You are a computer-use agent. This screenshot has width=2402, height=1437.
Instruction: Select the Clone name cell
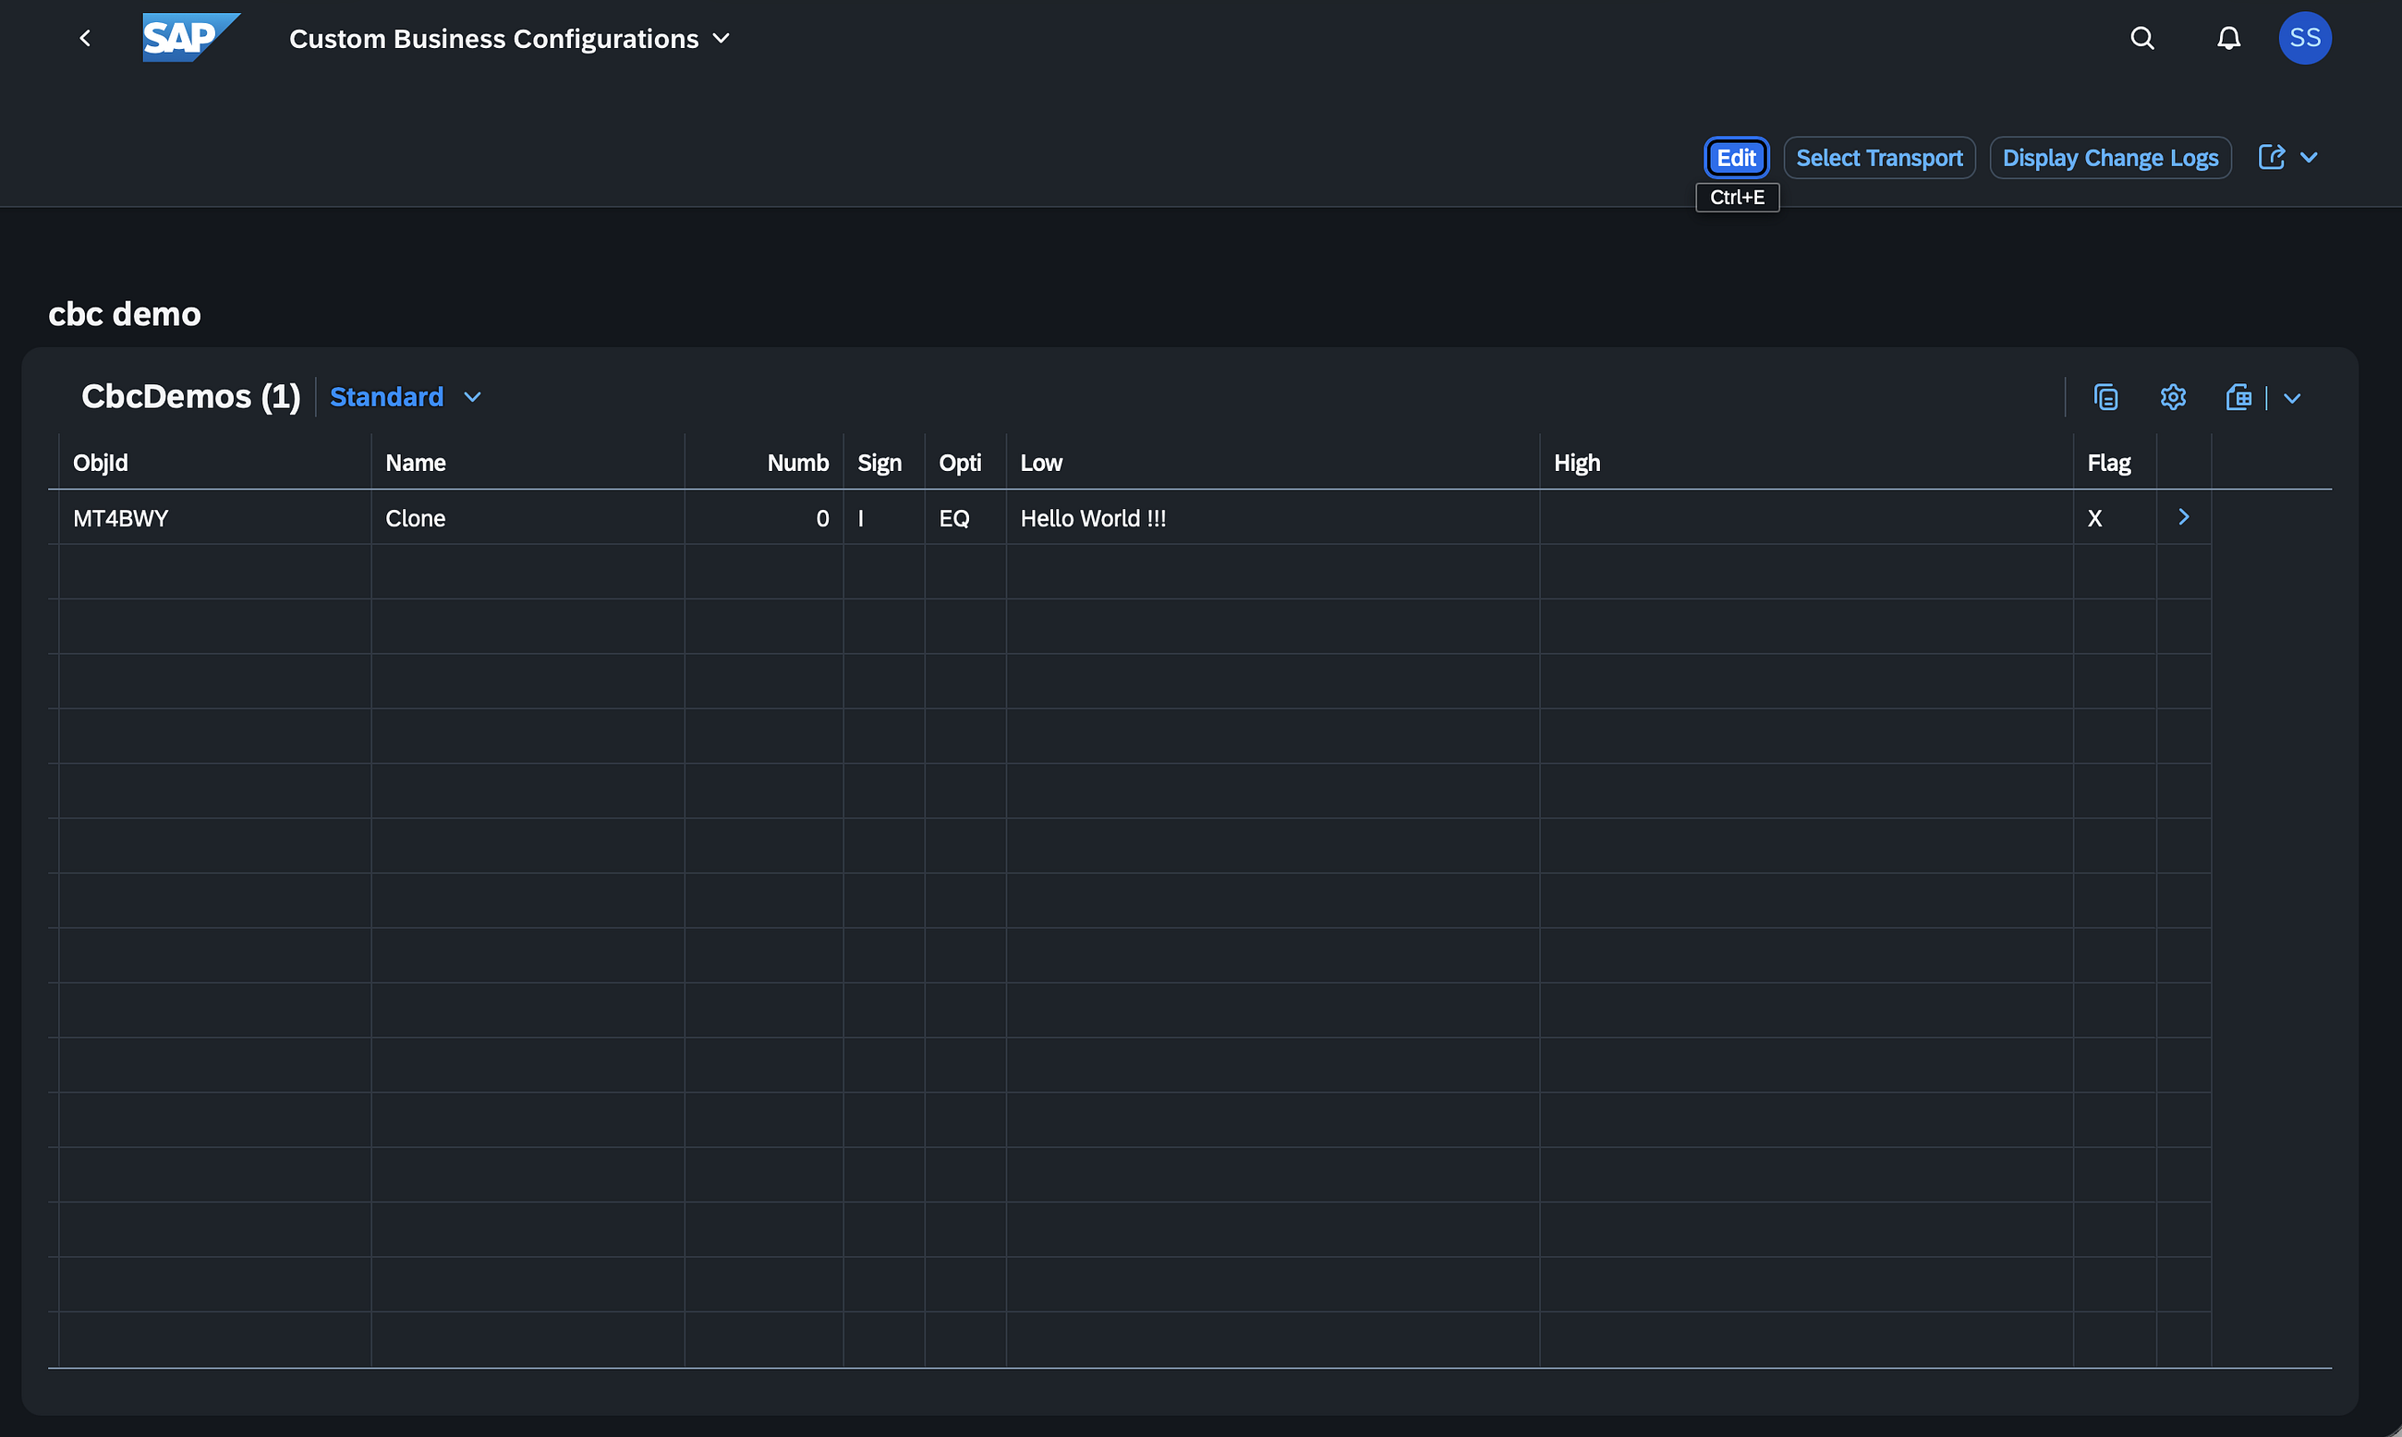[x=528, y=518]
